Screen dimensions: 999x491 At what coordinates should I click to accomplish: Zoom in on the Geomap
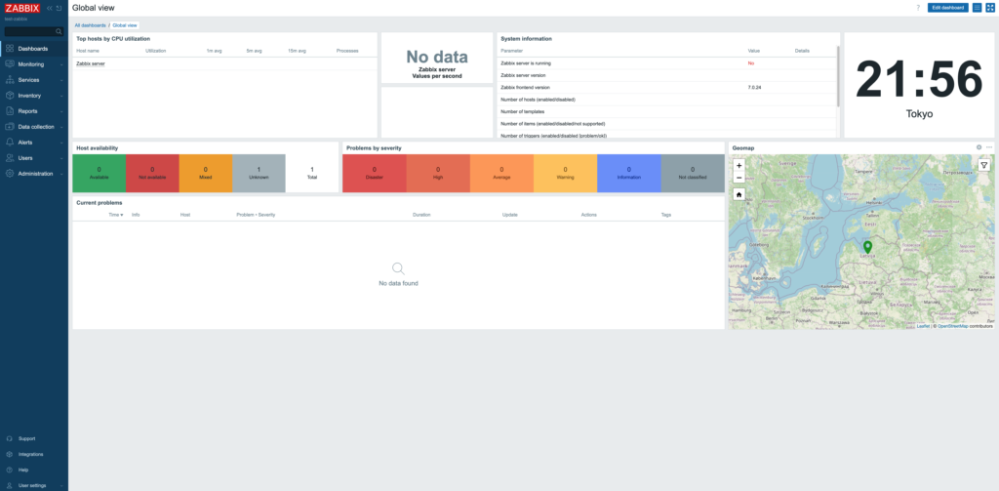click(739, 165)
